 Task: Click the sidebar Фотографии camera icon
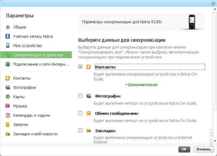[x=8, y=87]
